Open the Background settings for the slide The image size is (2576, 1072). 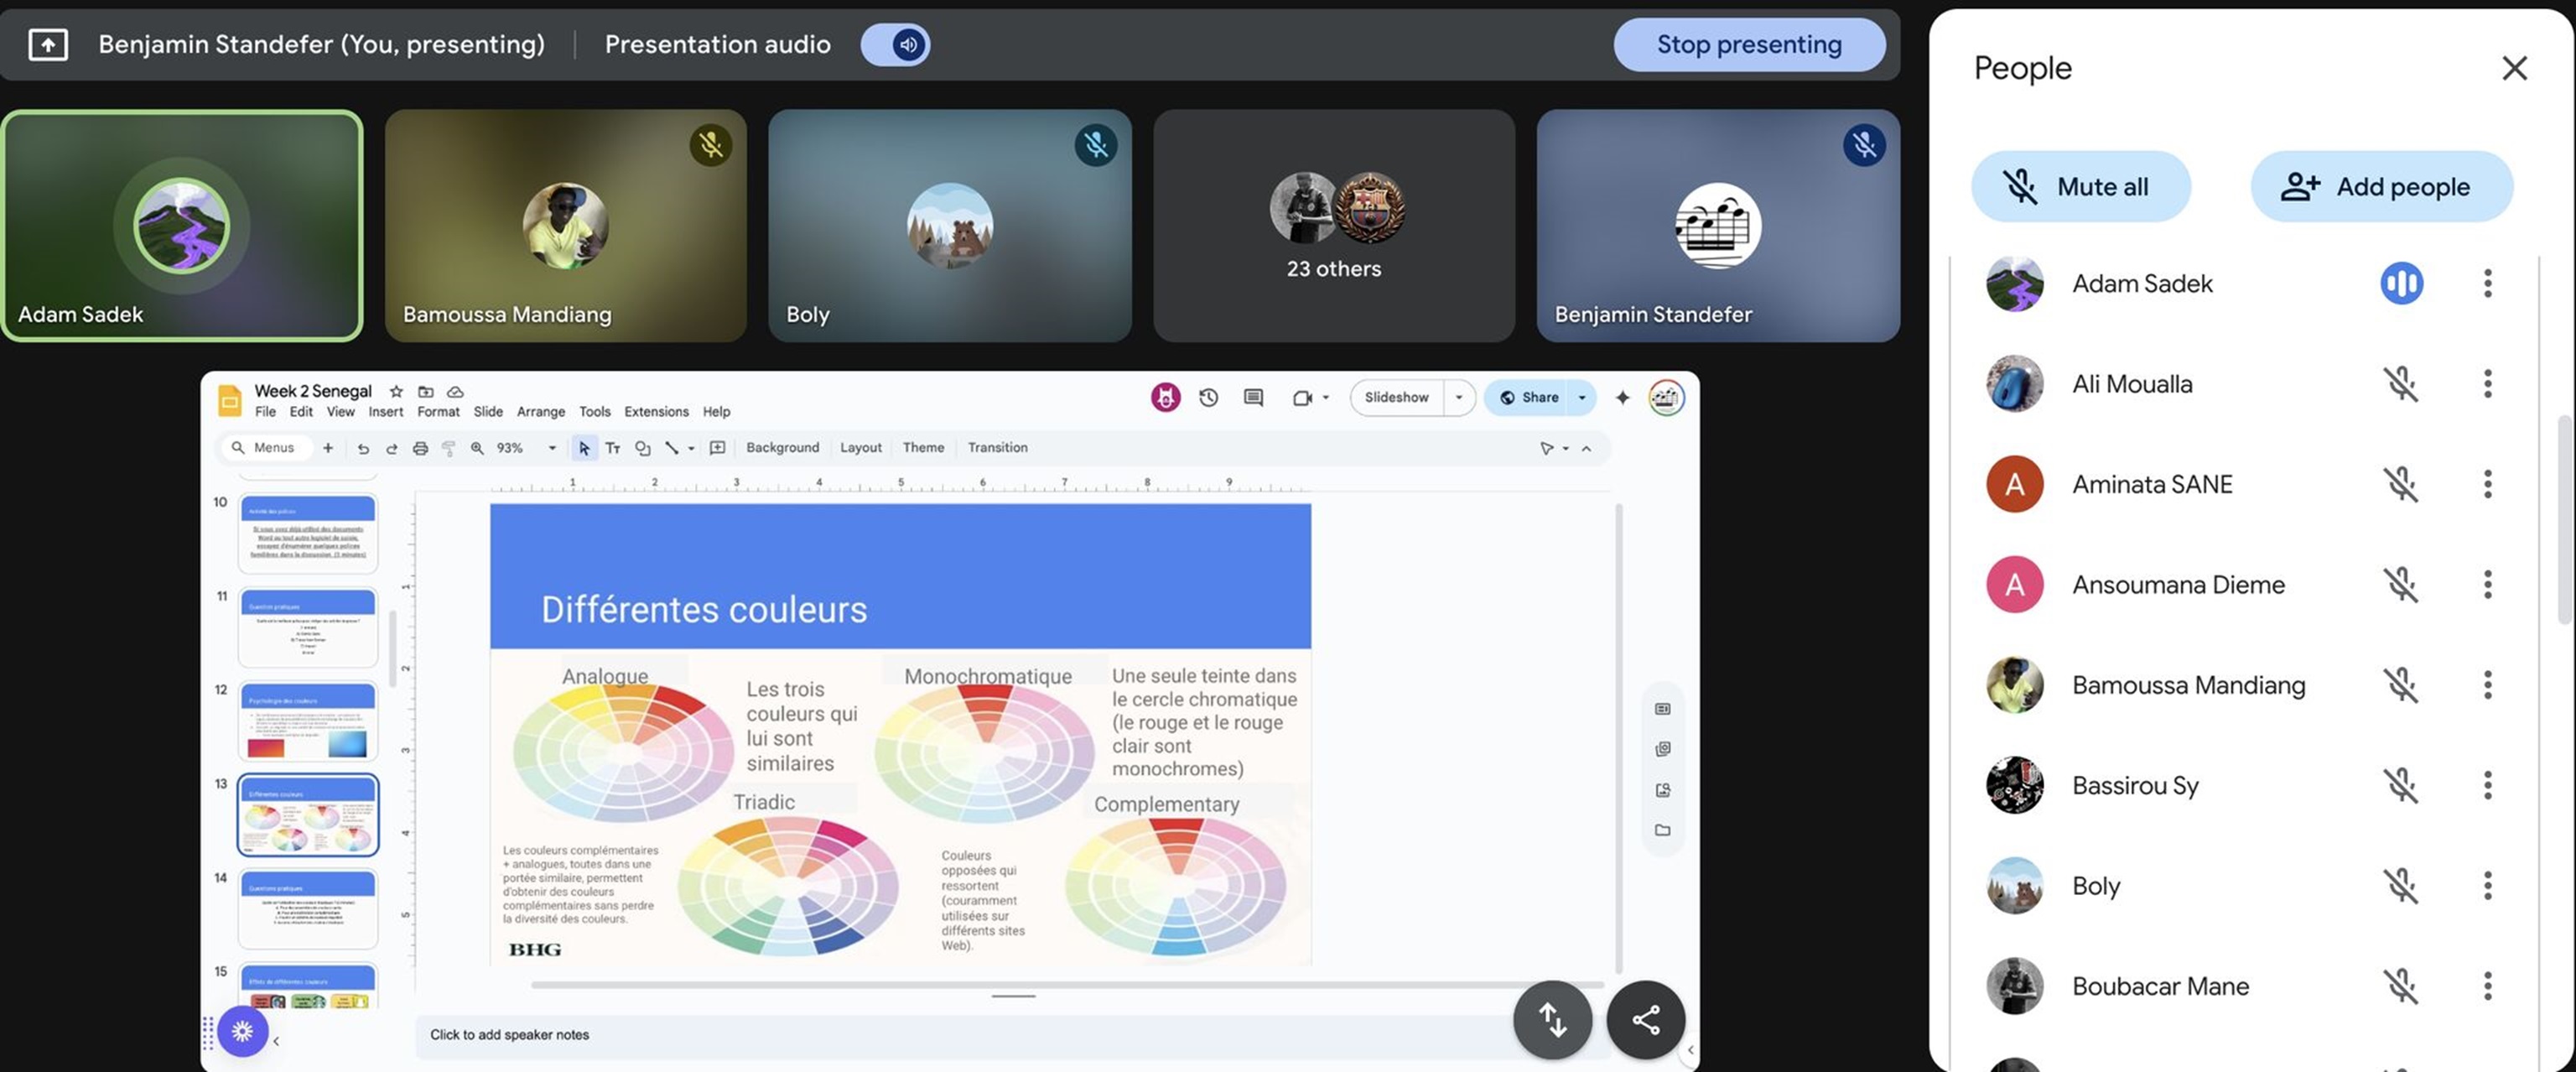click(783, 447)
